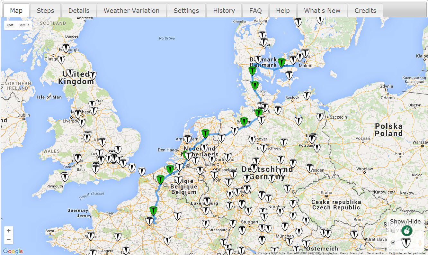
Task: Select green supercharger marker beside Gent
Action: (170, 169)
